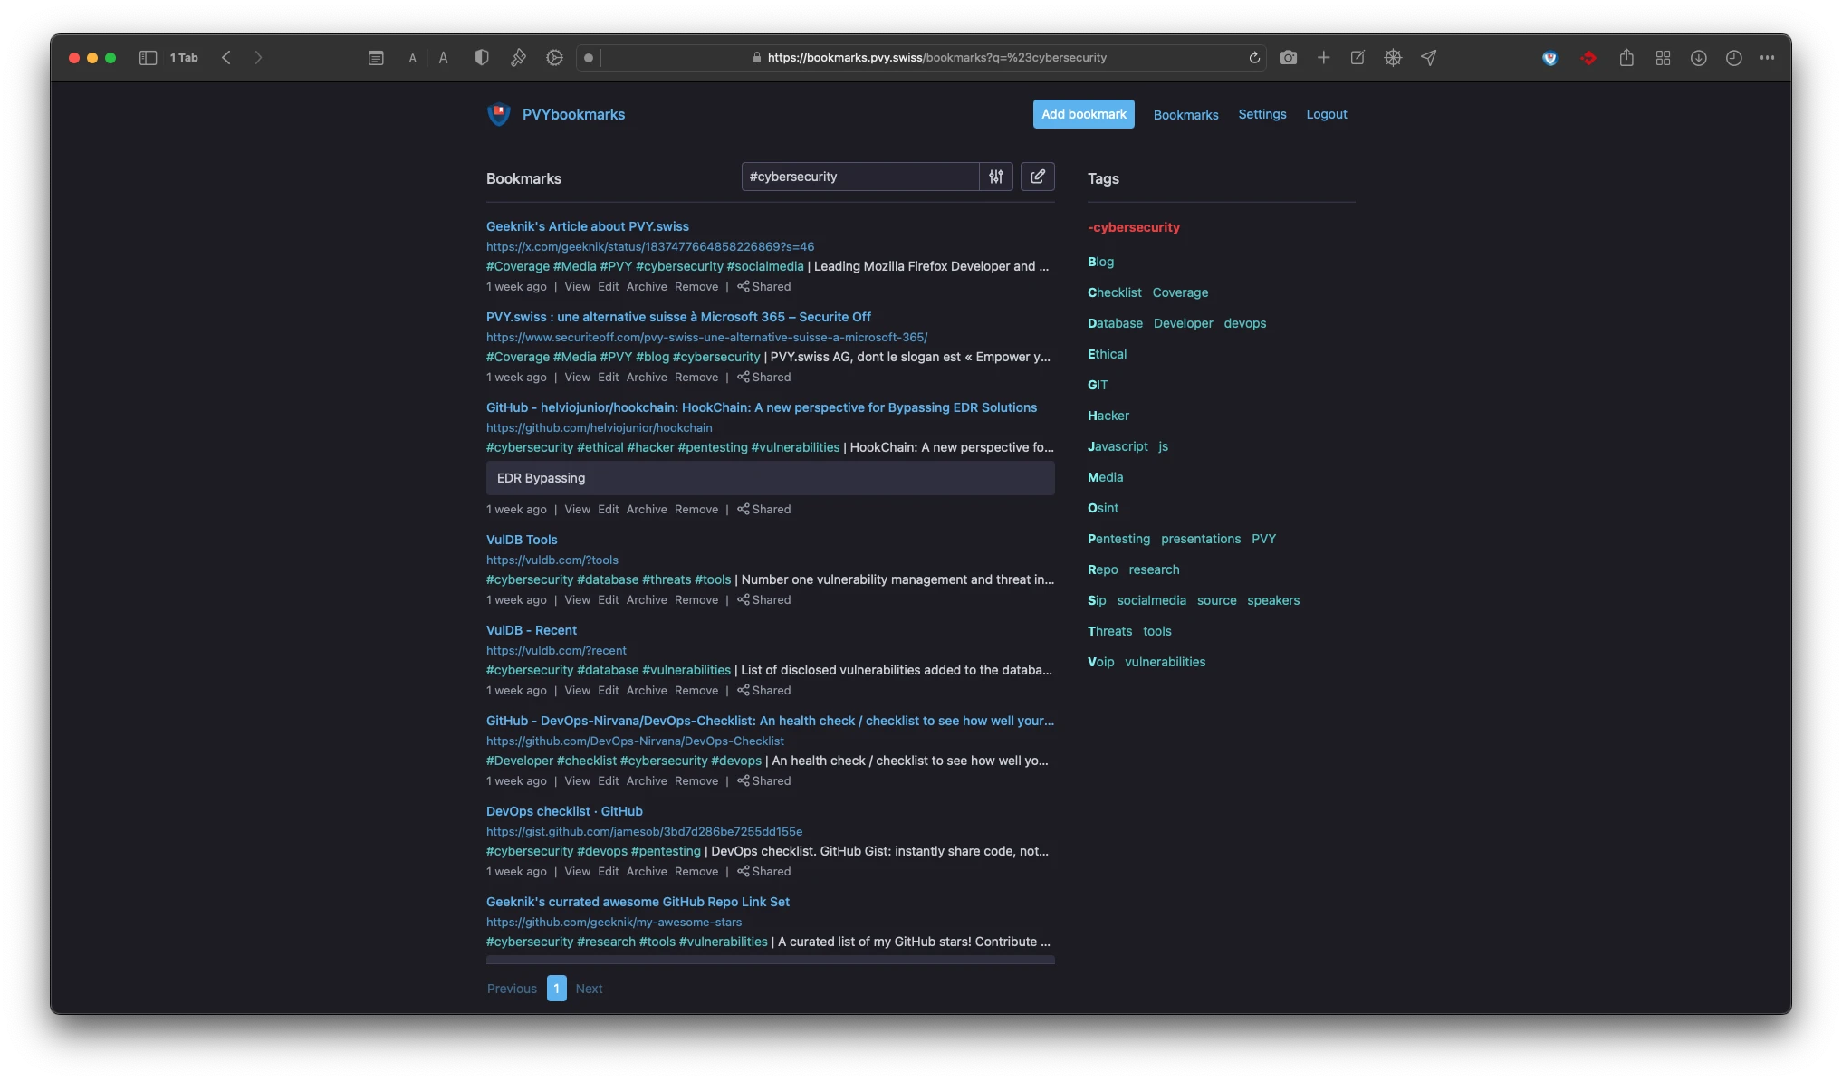Filter by the socialmedia tag in sidebar
1842x1081 pixels.
tap(1151, 600)
